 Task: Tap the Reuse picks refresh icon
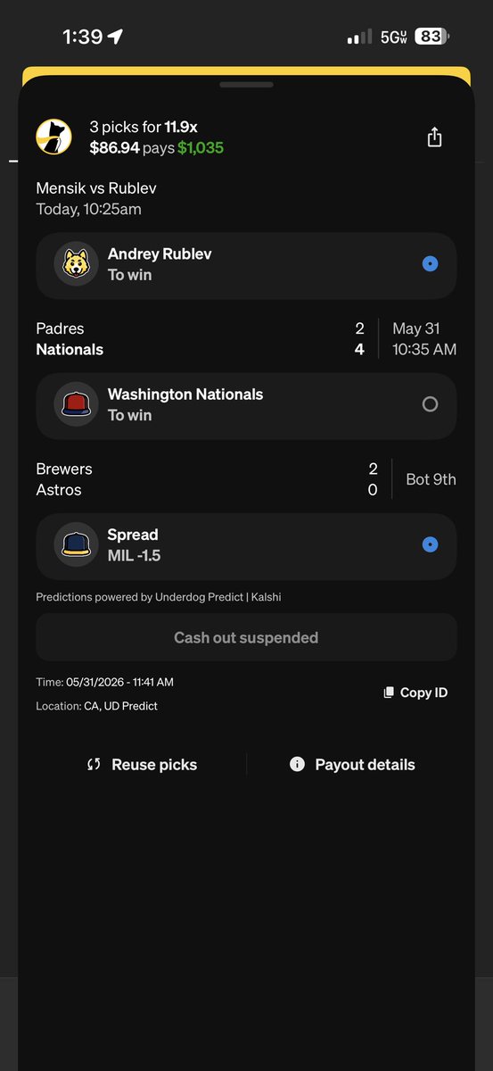(x=94, y=765)
